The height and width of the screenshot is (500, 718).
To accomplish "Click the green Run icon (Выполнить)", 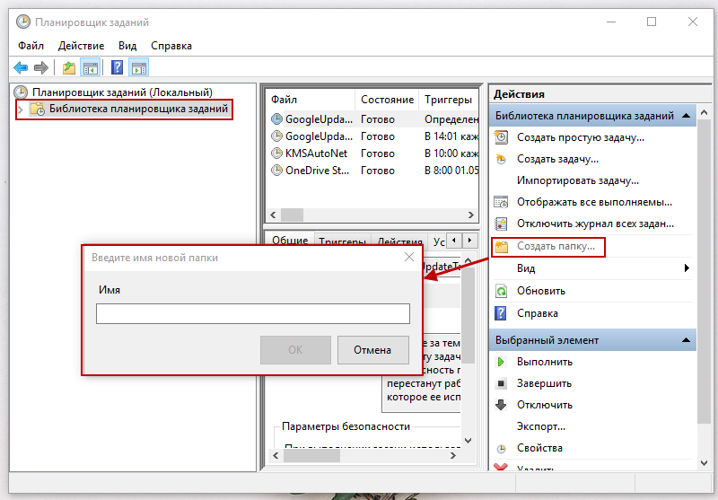I will (x=502, y=362).
